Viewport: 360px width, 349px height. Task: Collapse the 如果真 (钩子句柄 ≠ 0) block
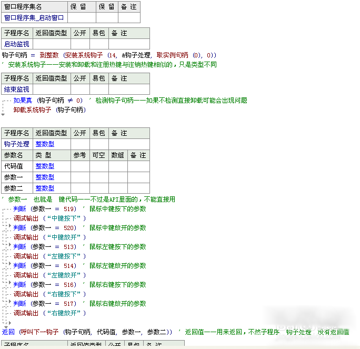tap(4, 101)
